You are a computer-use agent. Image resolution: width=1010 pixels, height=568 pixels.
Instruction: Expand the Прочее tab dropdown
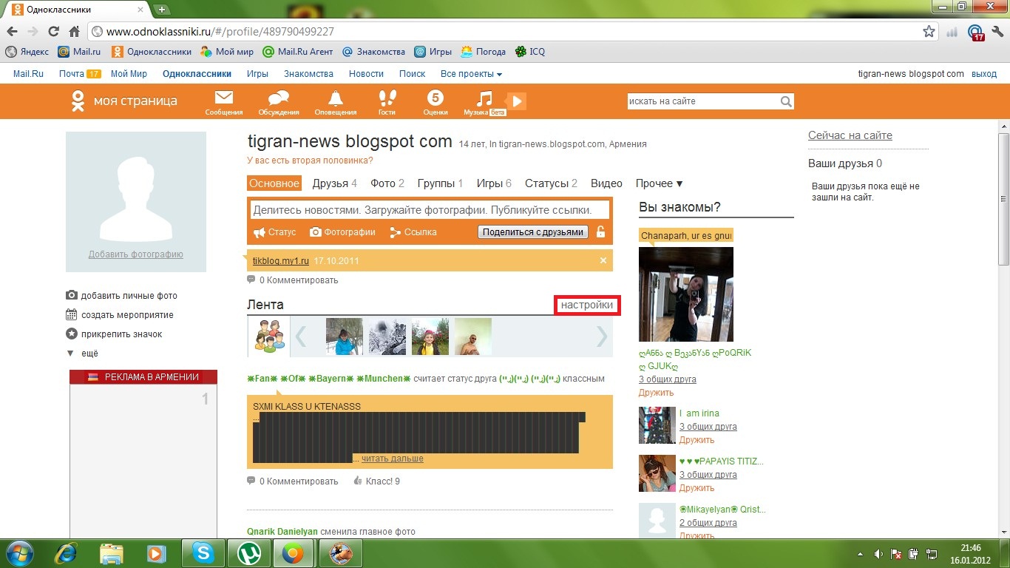[x=660, y=183]
